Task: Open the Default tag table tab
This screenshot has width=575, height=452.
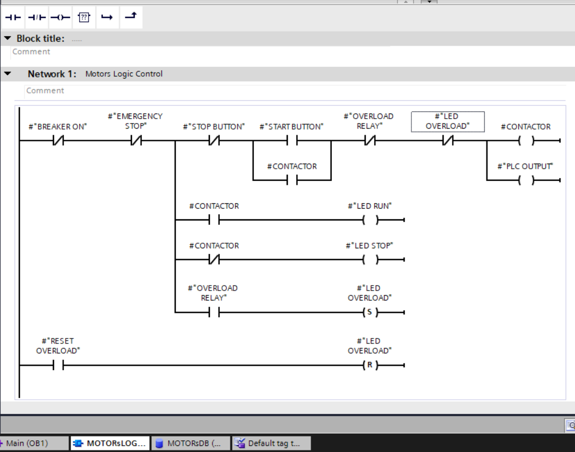Action: [271, 443]
